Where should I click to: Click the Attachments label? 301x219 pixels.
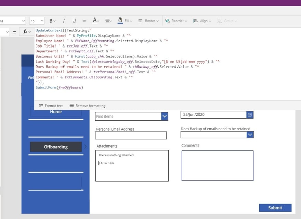pyautogui.click(x=107, y=146)
